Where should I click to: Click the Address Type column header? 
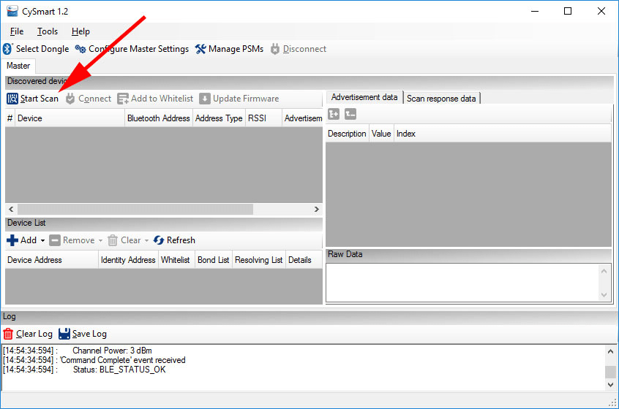pos(219,118)
